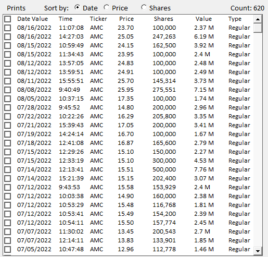
Task: Check the 08/15/2022 11:34:43 print row
Action: pos(8,54)
